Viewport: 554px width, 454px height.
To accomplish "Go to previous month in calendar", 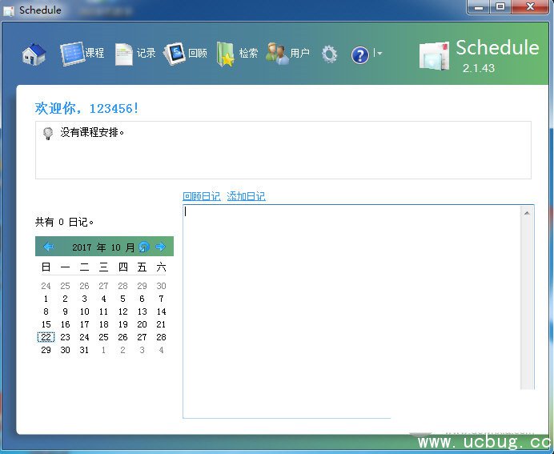I will tap(48, 247).
